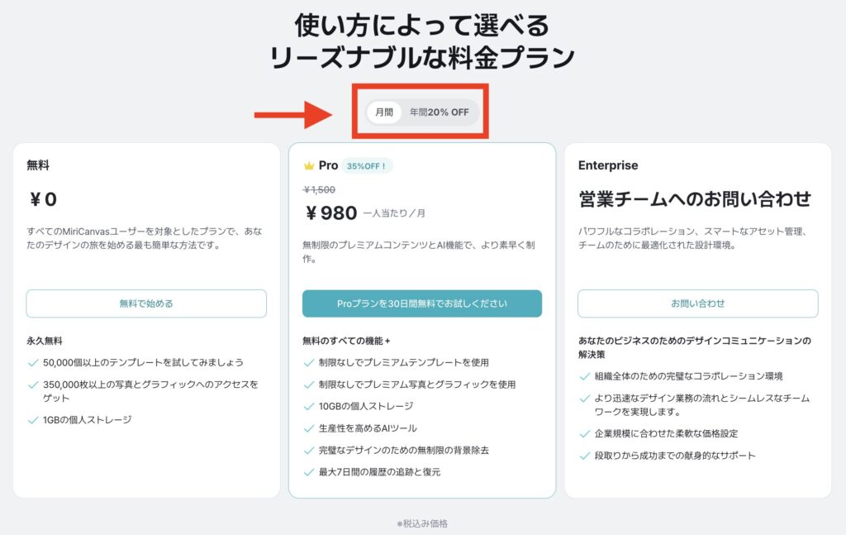This screenshot has height=535, width=846.
Task: Click the ※税込み価格 note
Action: point(422,523)
